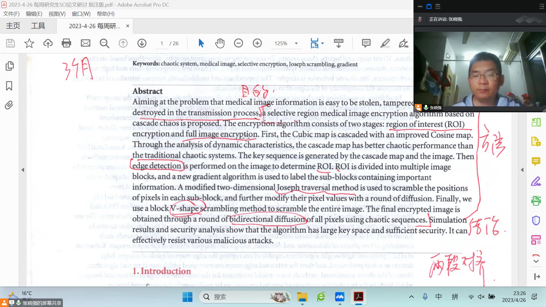The width and height of the screenshot is (546, 307).
Task: Click the speaker's video thumbnail in meeting window
Action: [479, 69]
